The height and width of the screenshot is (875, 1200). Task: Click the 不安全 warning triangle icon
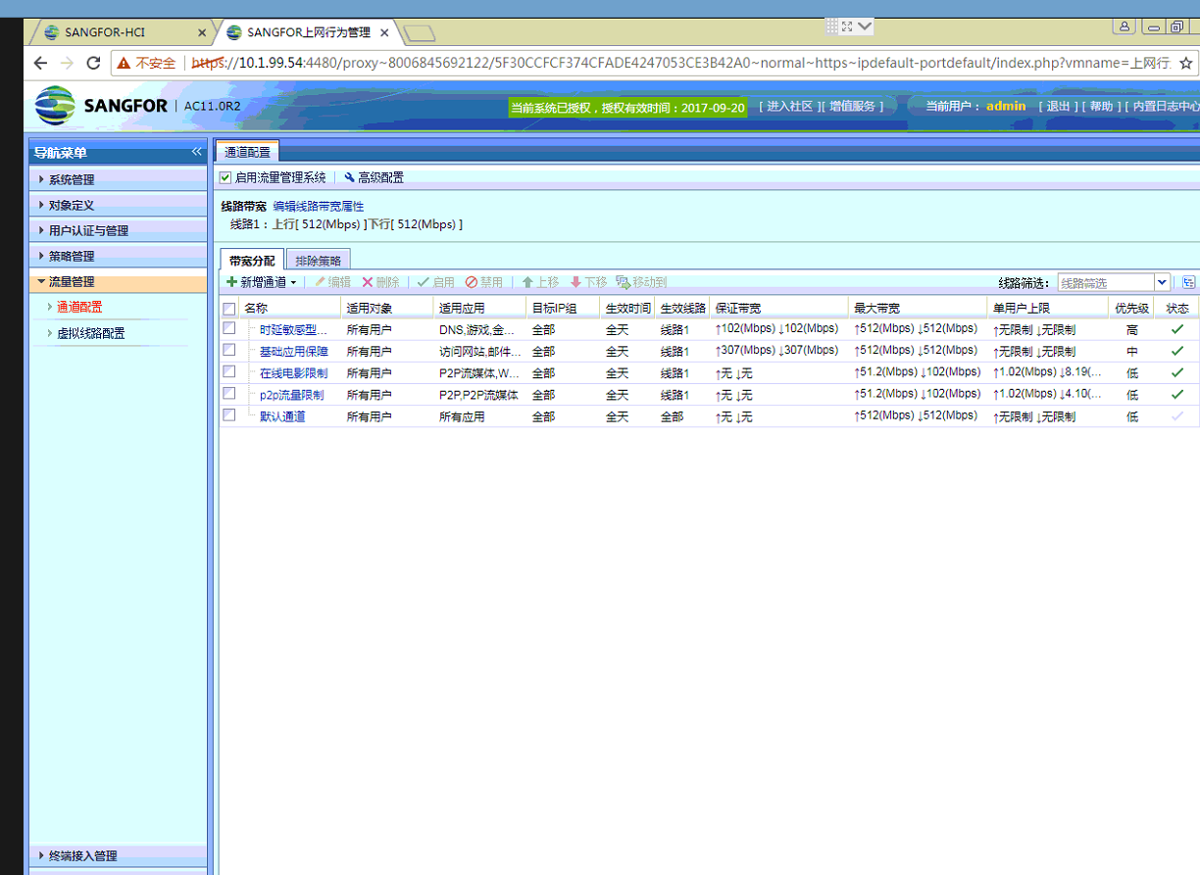tap(124, 63)
